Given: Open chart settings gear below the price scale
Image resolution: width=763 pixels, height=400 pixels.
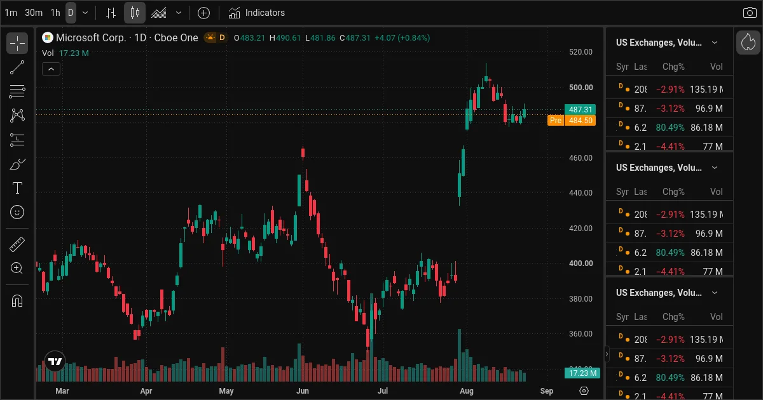Looking at the screenshot, I should coord(584,390).
